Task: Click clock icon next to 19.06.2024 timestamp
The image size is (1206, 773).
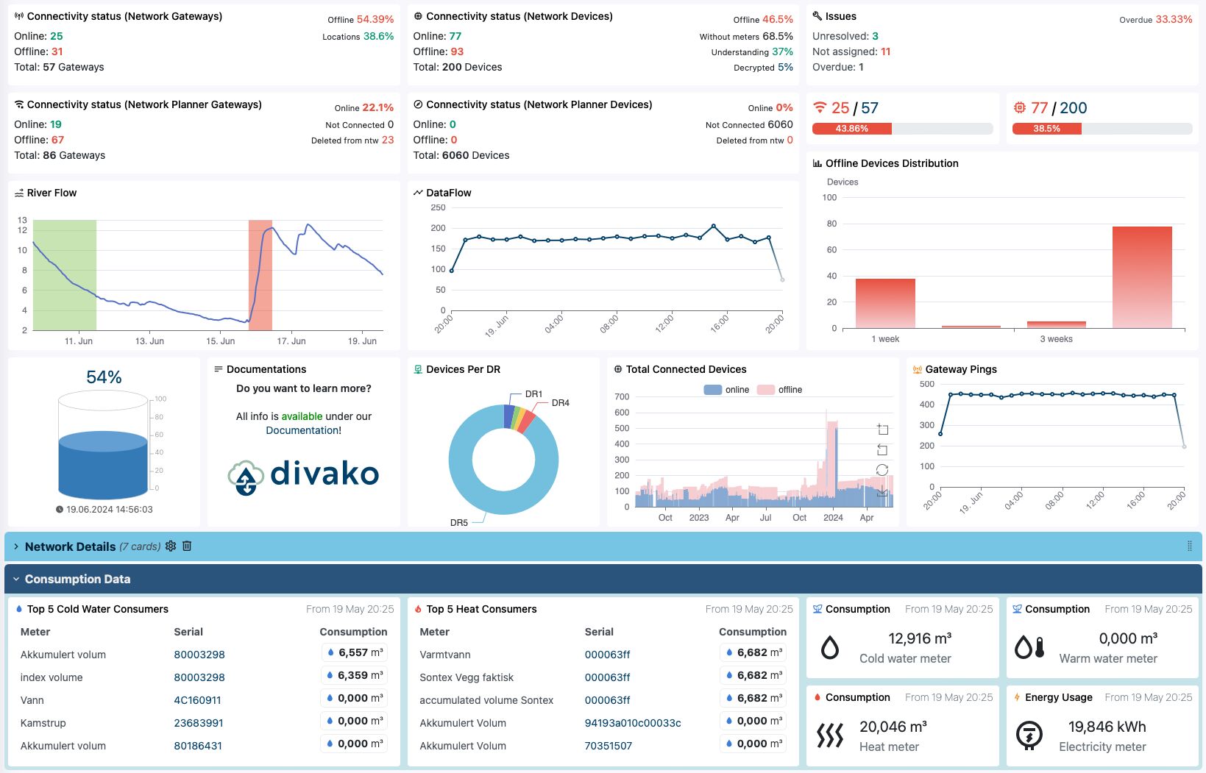Action: [x=60, y=509]
